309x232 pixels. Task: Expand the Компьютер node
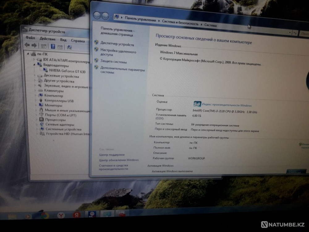pos(36,95)
